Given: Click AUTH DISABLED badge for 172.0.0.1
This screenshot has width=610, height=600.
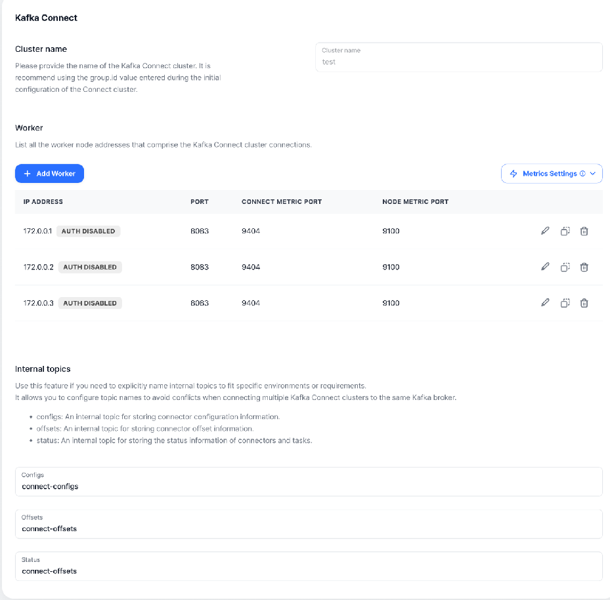Looking at the screenshot, I should (x=88, y=231).
